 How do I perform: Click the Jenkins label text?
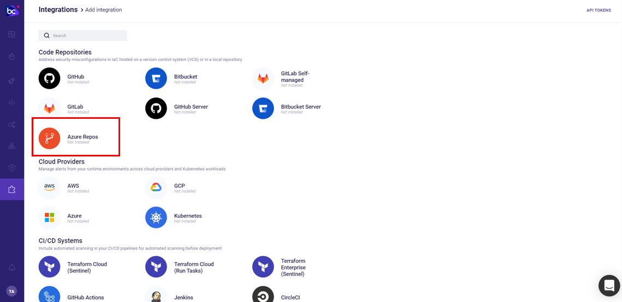183,297
